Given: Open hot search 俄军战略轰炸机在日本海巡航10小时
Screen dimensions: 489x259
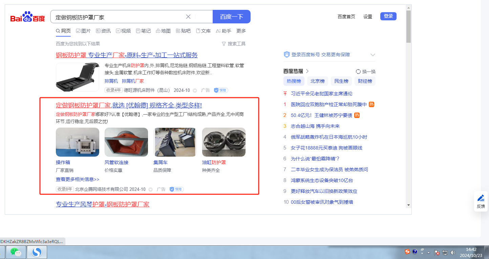Looking at the screenshot, I should point(329,137).
